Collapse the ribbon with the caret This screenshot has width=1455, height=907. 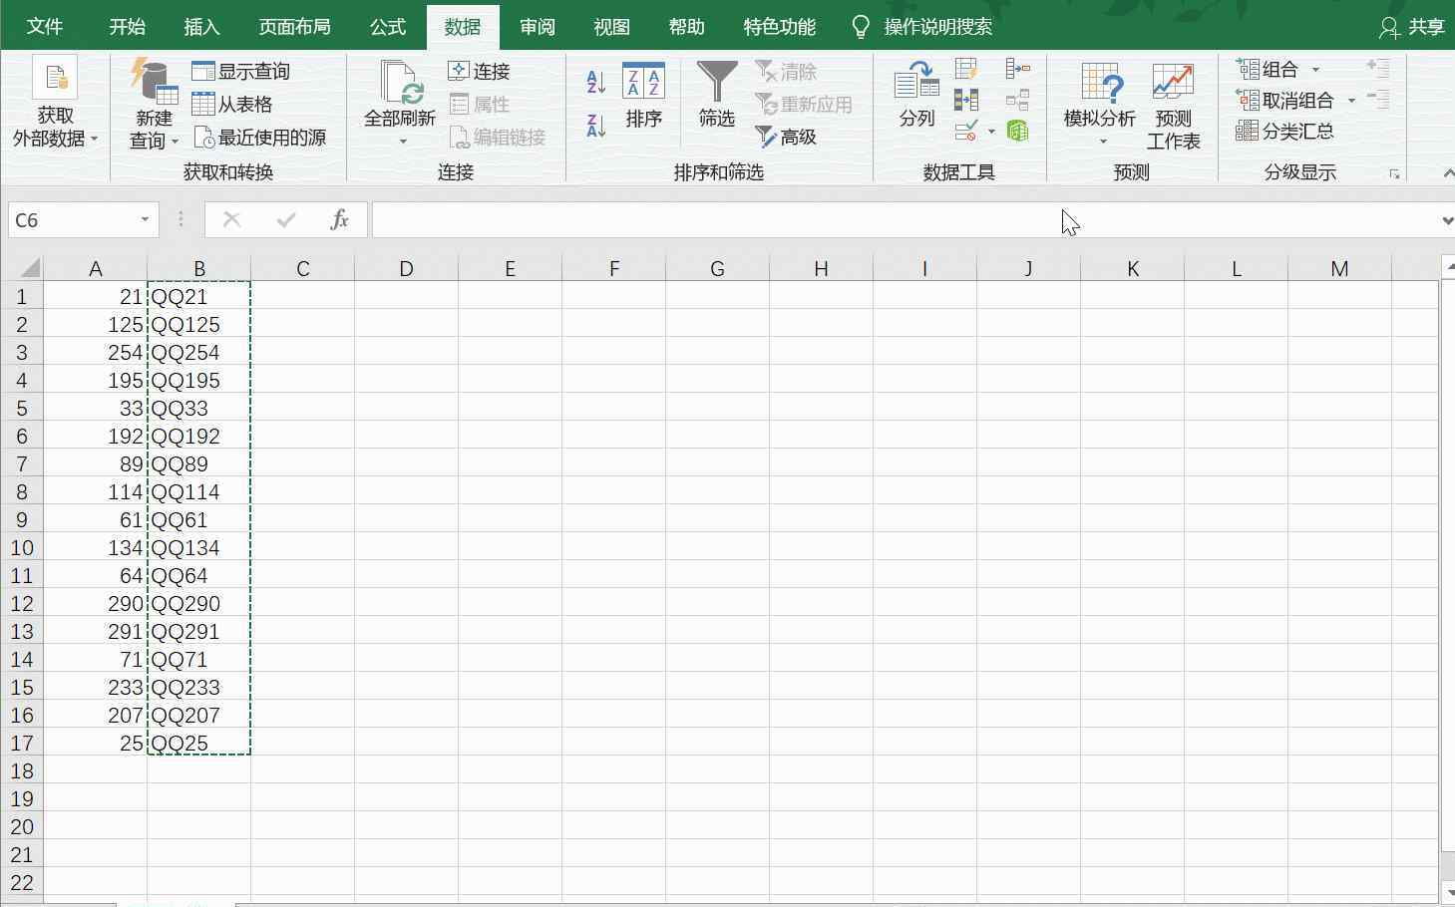(1448, 173)
